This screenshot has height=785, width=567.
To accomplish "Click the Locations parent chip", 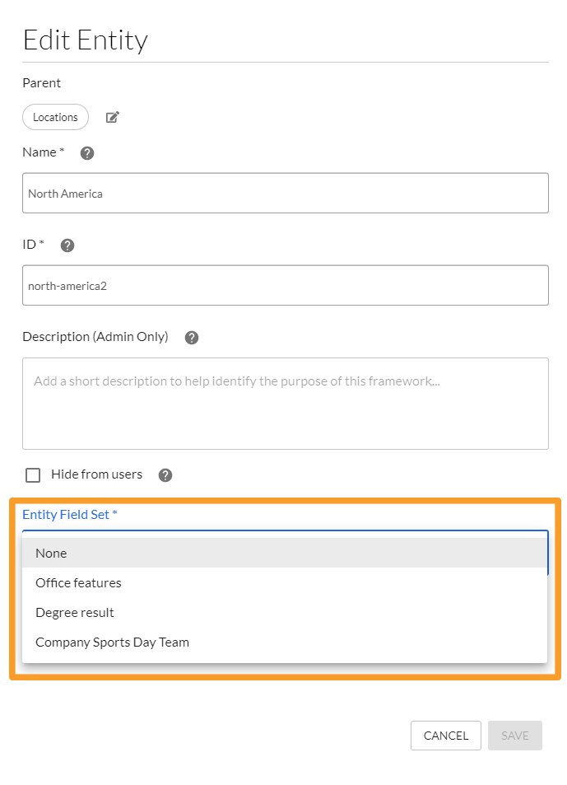I will pyautogui.click(x=55, y=117).
